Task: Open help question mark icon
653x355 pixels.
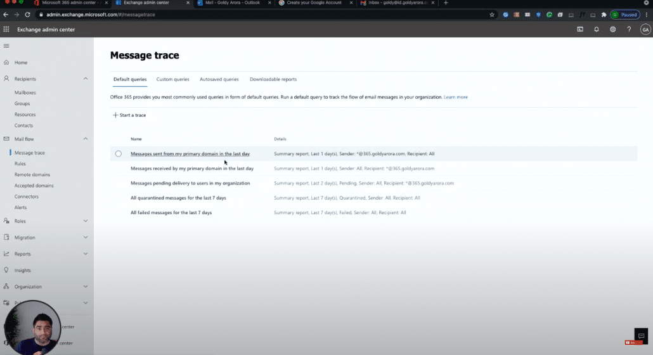Action: [x=629, y=29]
